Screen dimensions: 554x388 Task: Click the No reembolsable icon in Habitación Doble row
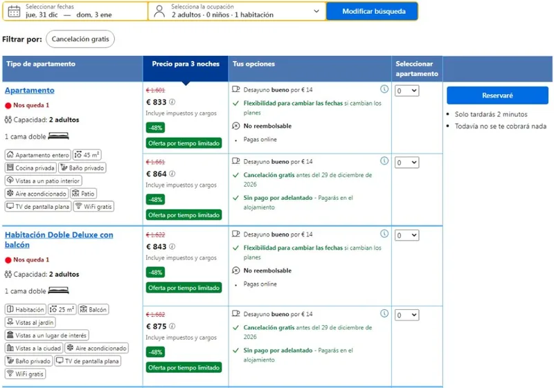tap(236, 270)
